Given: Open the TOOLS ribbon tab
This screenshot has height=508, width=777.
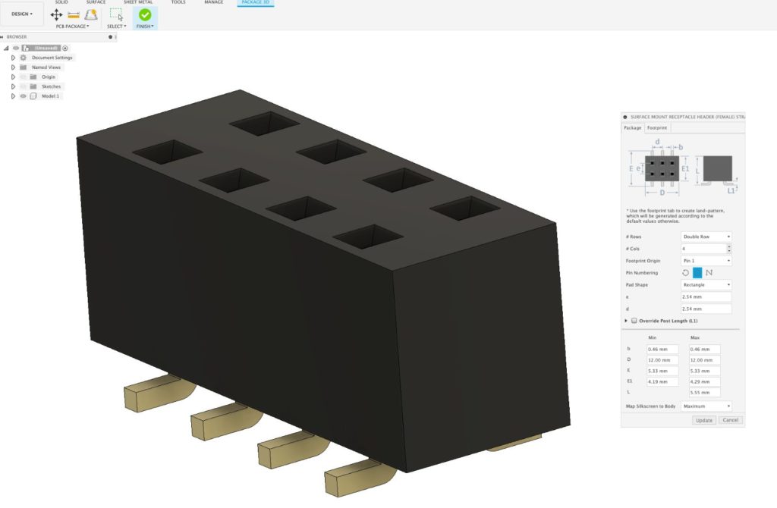Looking at the screenshot, I should point(178,2).
